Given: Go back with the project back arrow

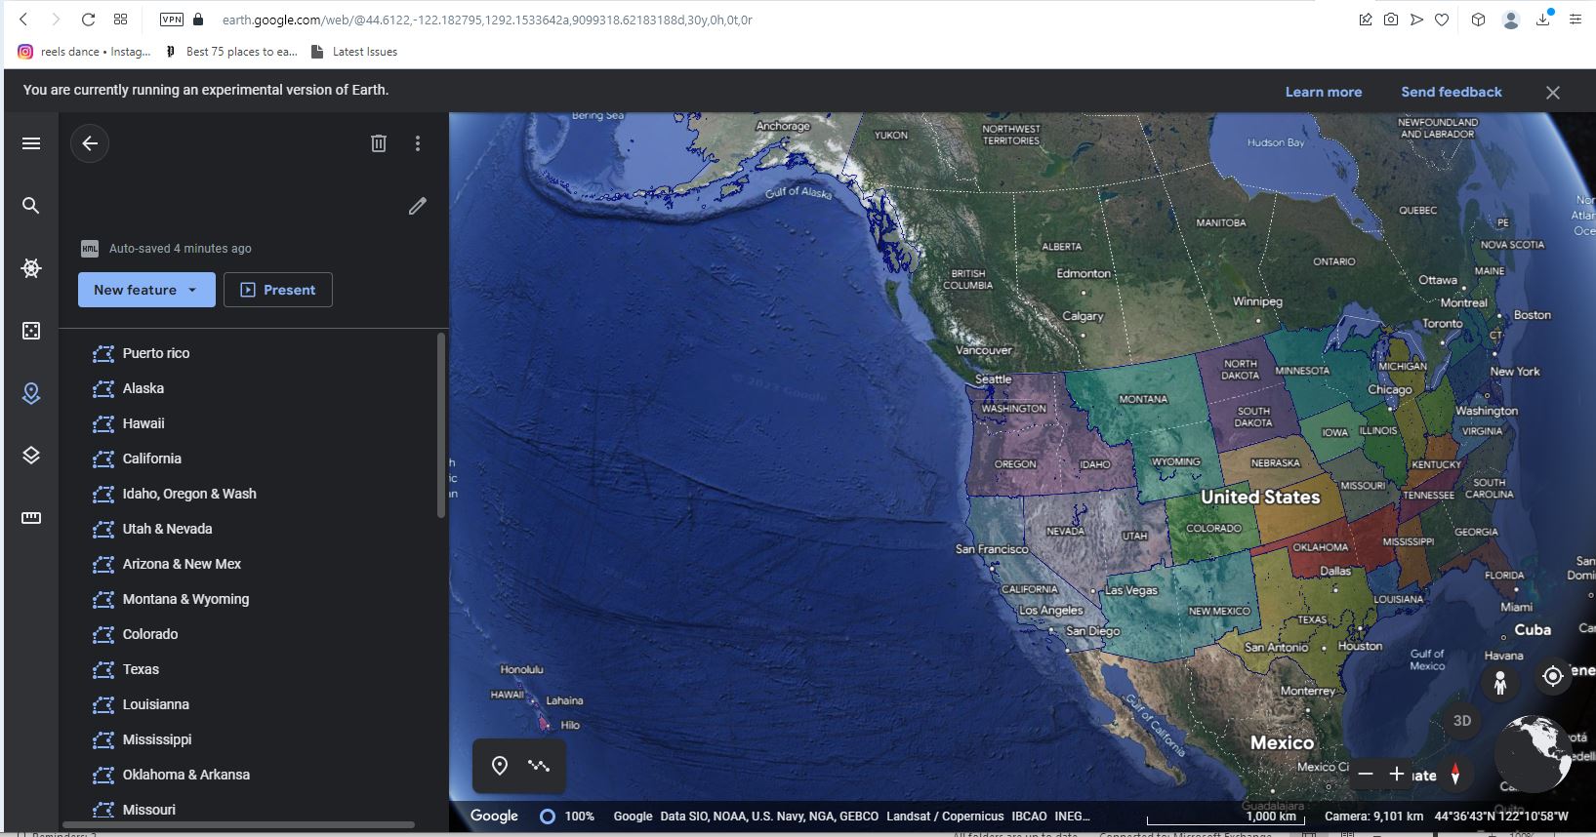Looking at the screenshot, I should [90, 143].
